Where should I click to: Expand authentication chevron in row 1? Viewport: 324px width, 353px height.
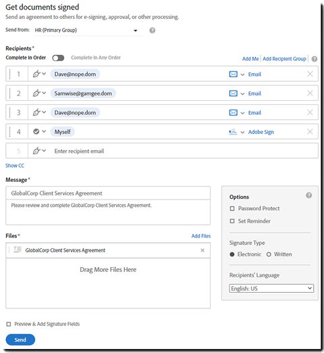242,74
